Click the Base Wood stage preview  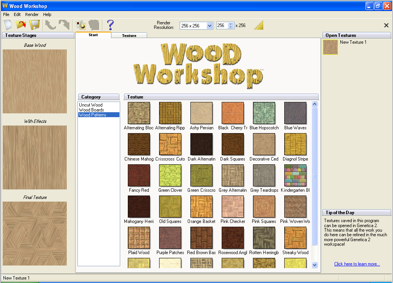pos(35,81)
